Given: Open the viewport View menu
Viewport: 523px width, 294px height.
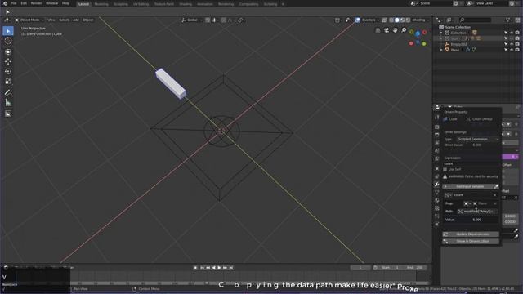Looking at the screenshot, I should tap(51, 20).
